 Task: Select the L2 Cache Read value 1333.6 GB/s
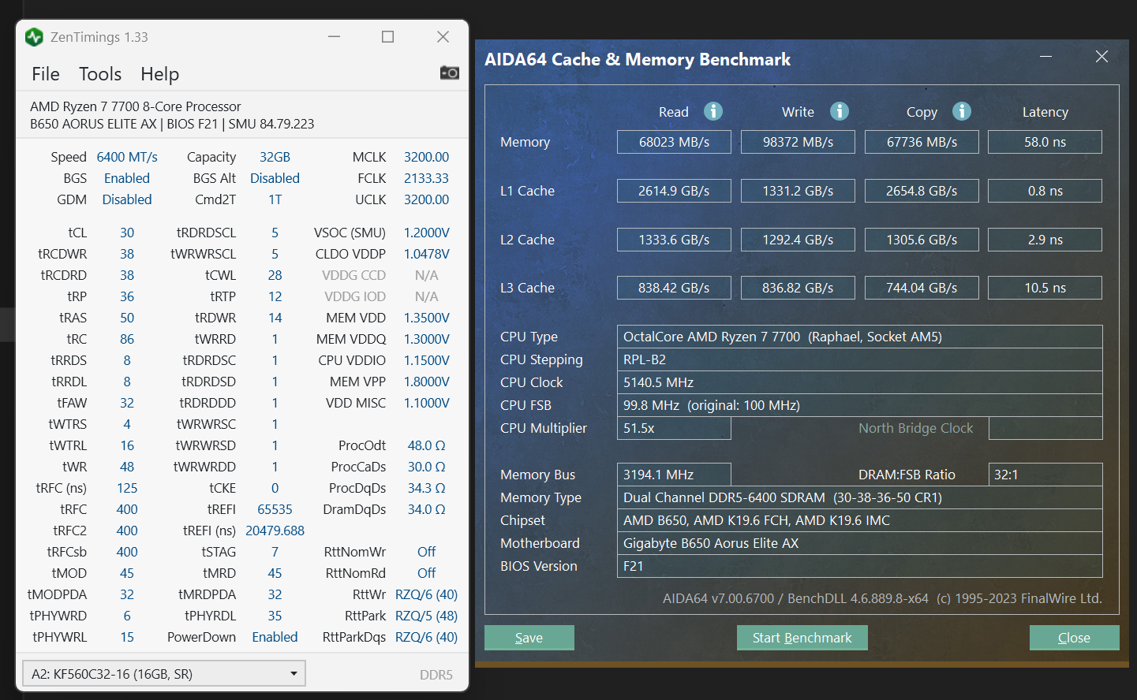tap(674, 240)
